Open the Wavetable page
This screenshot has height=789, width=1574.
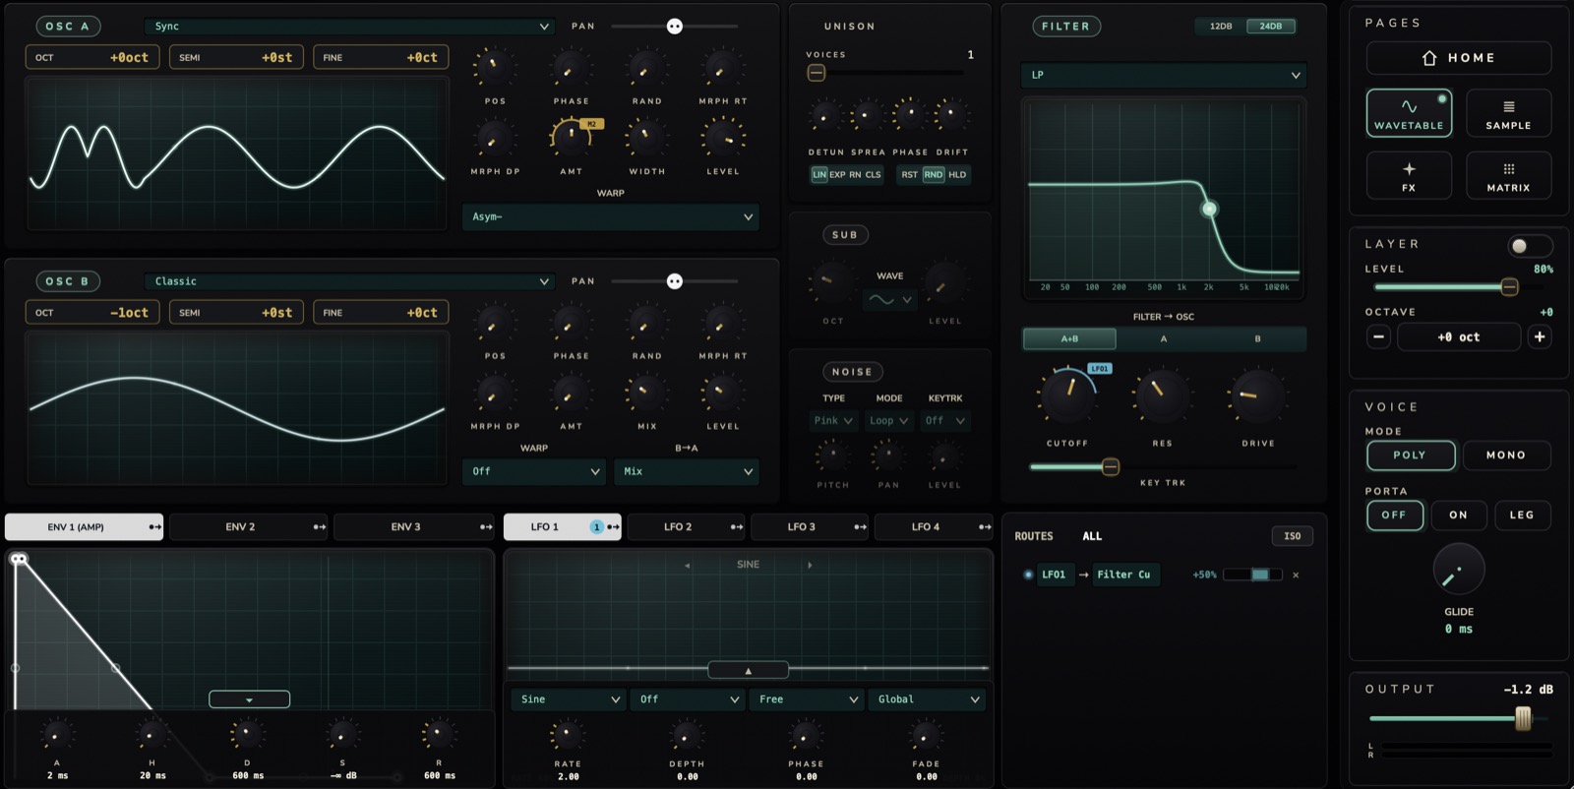pos(1409,113)
